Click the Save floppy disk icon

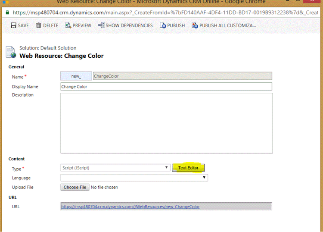13,25
